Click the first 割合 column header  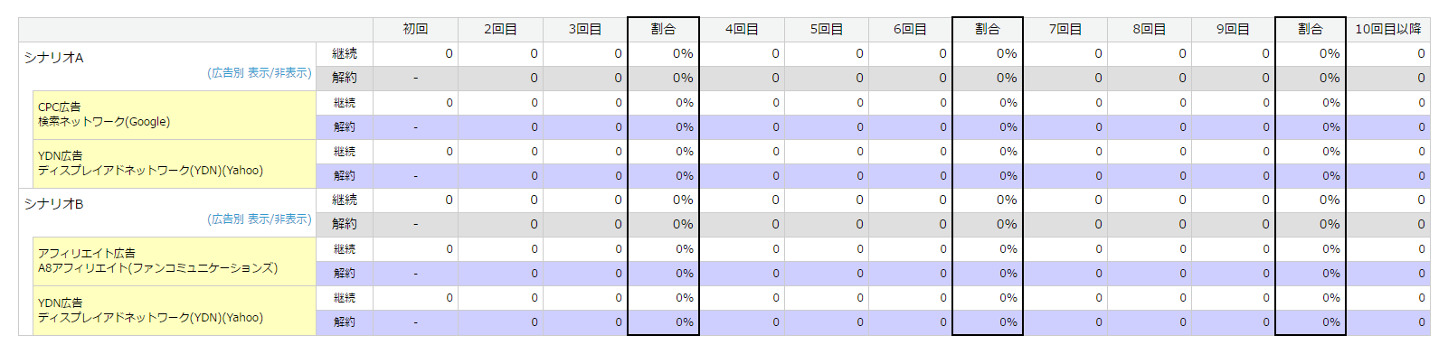(x=663, y=30)
